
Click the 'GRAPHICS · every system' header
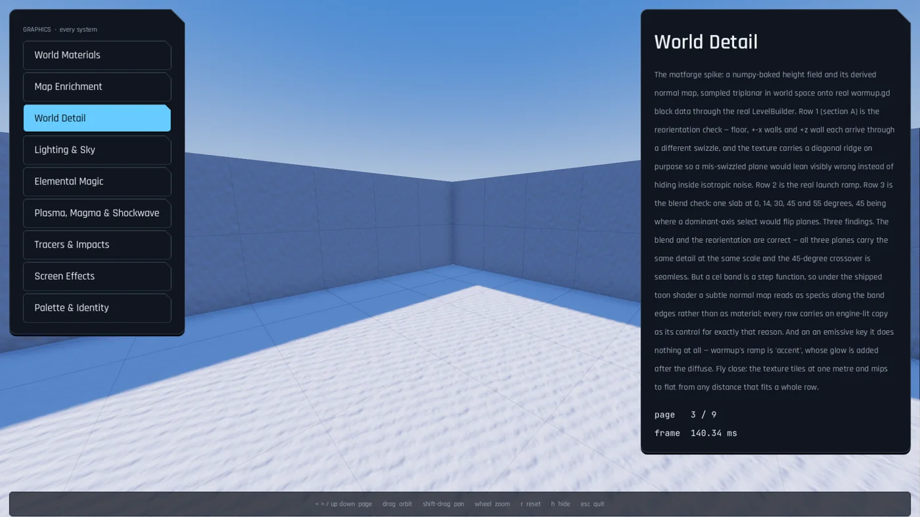pos(60,30)
